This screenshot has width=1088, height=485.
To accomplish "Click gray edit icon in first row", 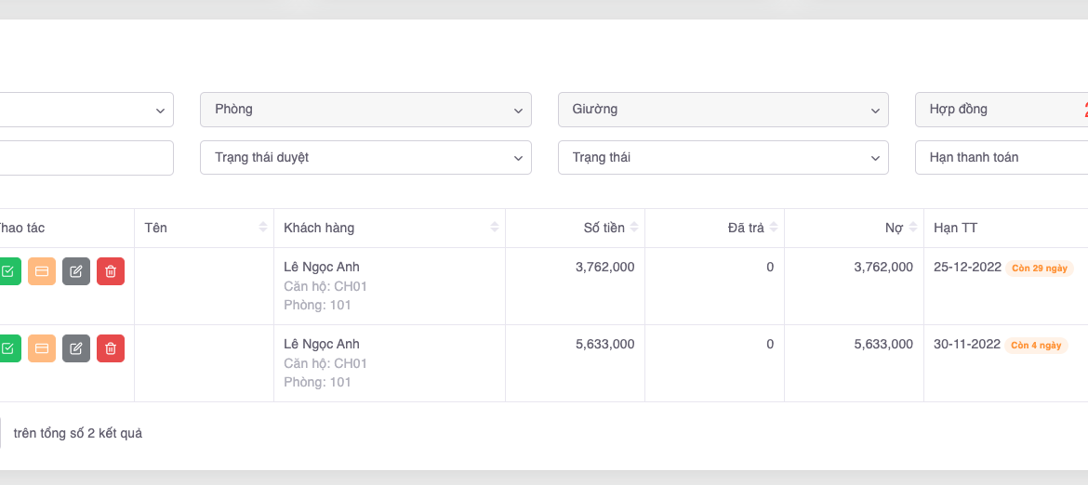I will 76,271.
